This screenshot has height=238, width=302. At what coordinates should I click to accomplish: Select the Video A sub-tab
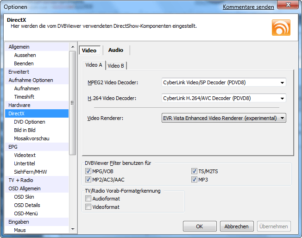coord(94,65)
